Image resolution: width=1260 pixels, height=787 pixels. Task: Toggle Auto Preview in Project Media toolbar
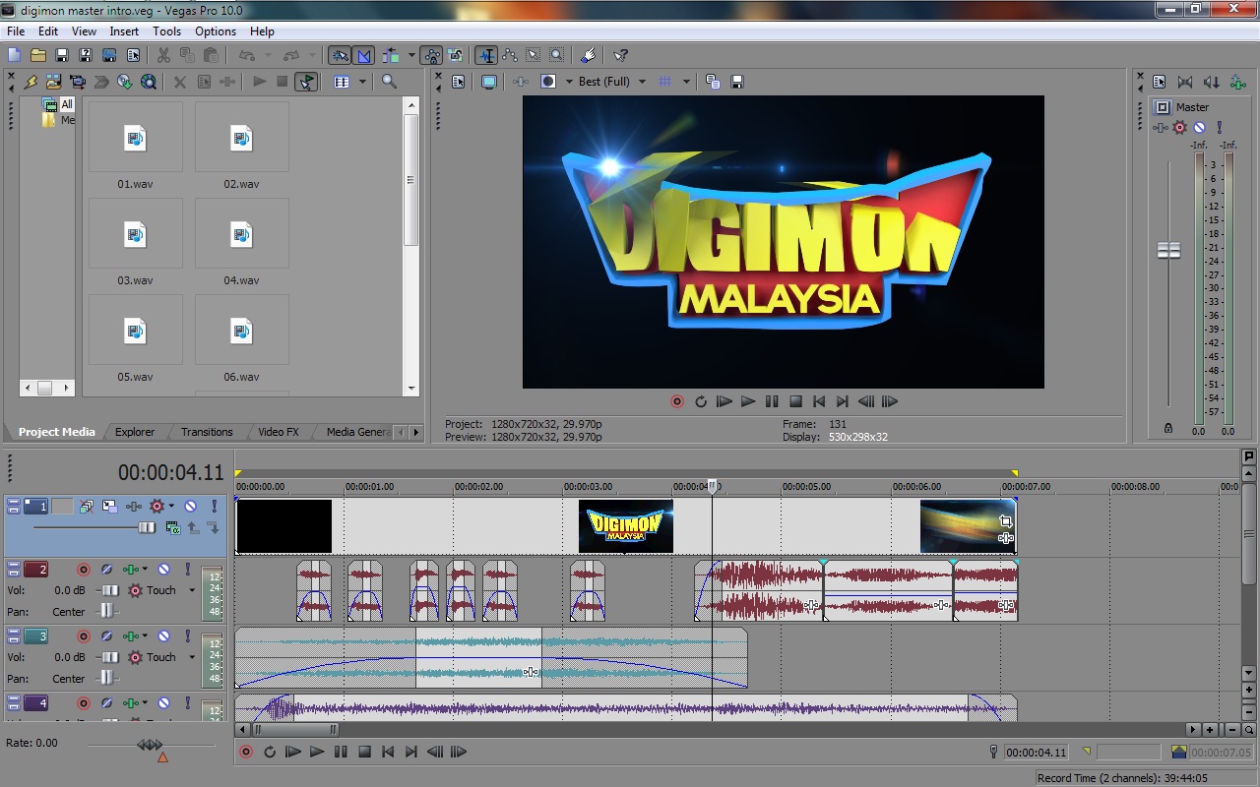(x=306, y=82)
